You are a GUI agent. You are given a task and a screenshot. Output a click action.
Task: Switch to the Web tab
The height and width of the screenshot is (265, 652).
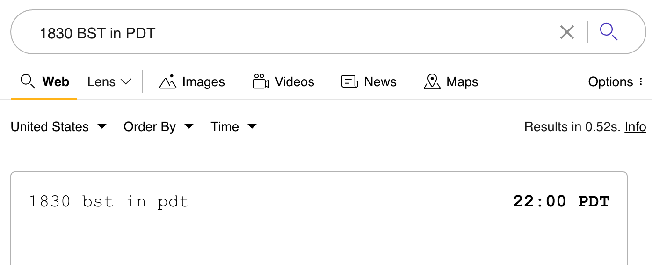(x=56, y=82)
